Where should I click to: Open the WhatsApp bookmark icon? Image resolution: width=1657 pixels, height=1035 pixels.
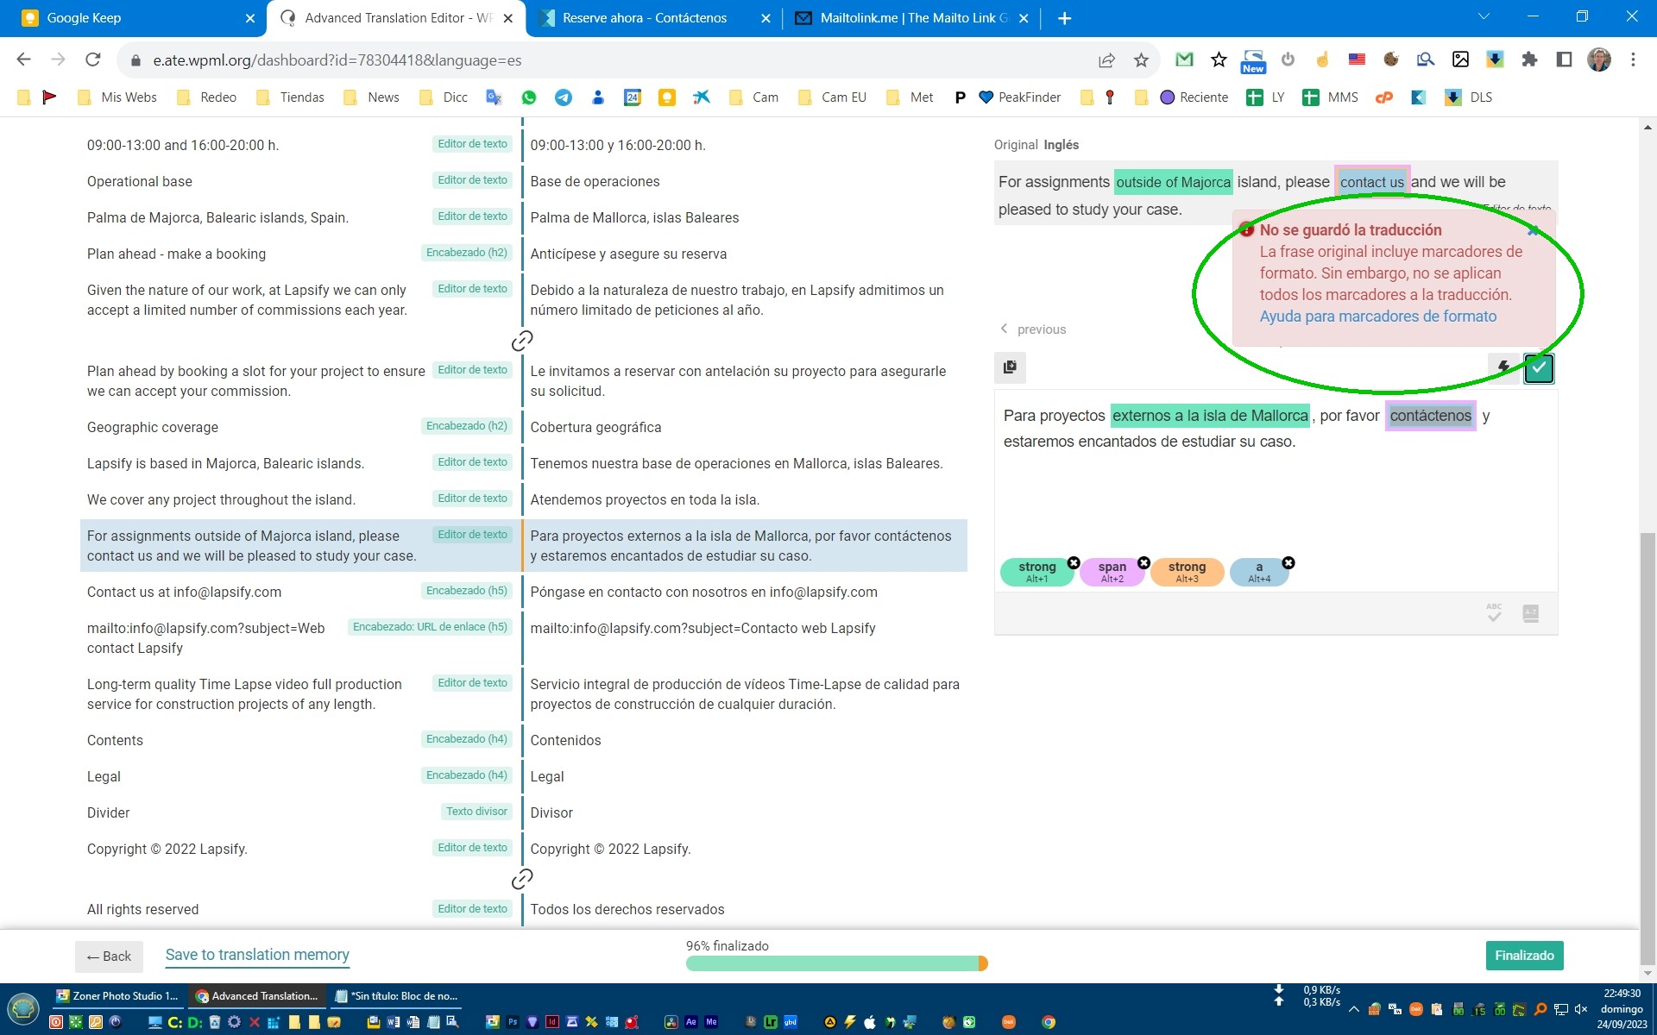529,97
